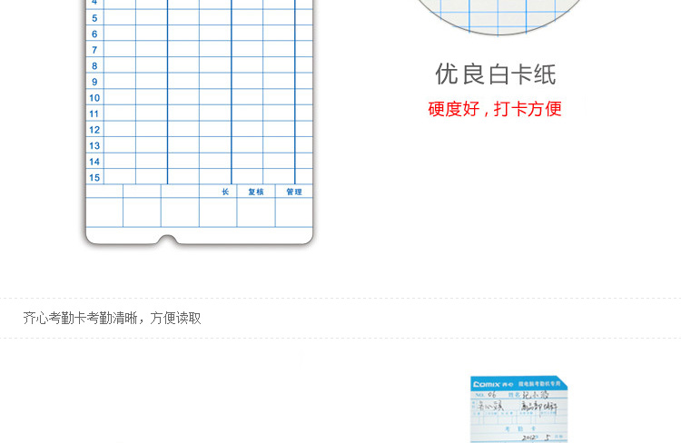Click the 长 label on the card

coord(225,192)
